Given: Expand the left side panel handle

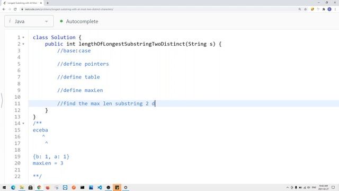Looking at the screenshot, I should coord(2,100).
